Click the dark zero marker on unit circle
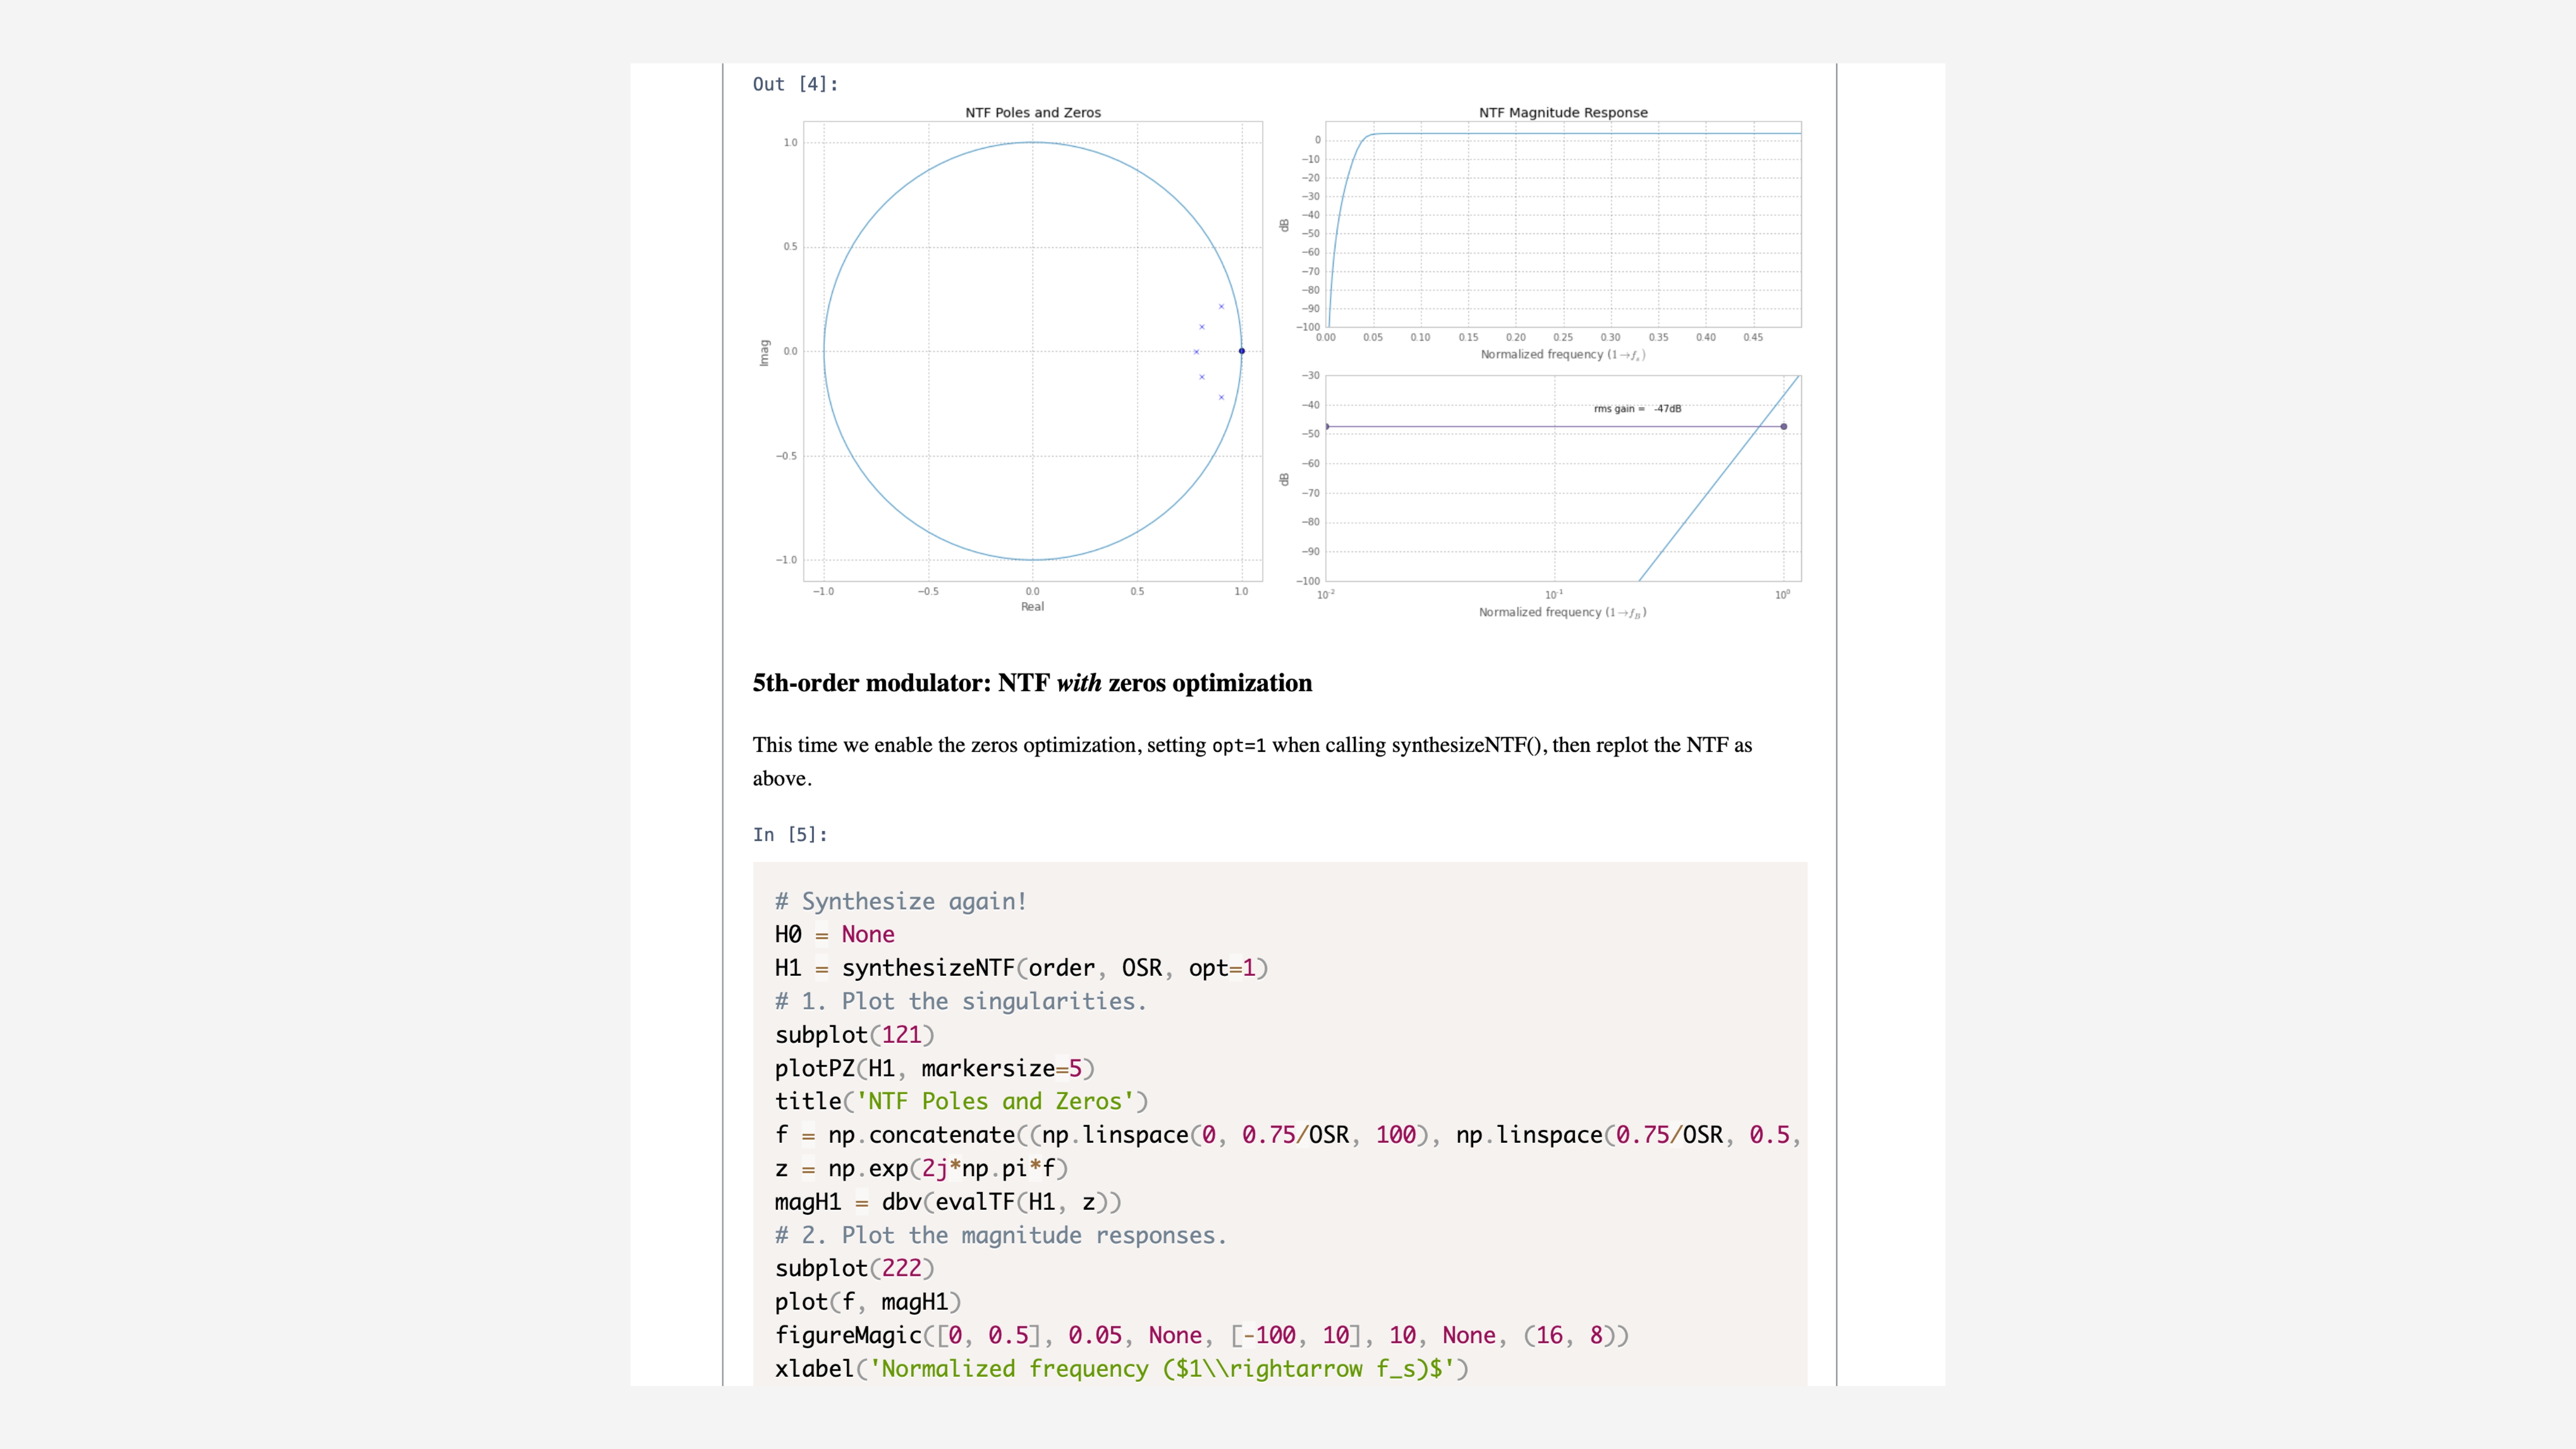Image resolution: width=2576 pixels, height=1449 pixels. pyautogui.click(x=1241, y=351)
